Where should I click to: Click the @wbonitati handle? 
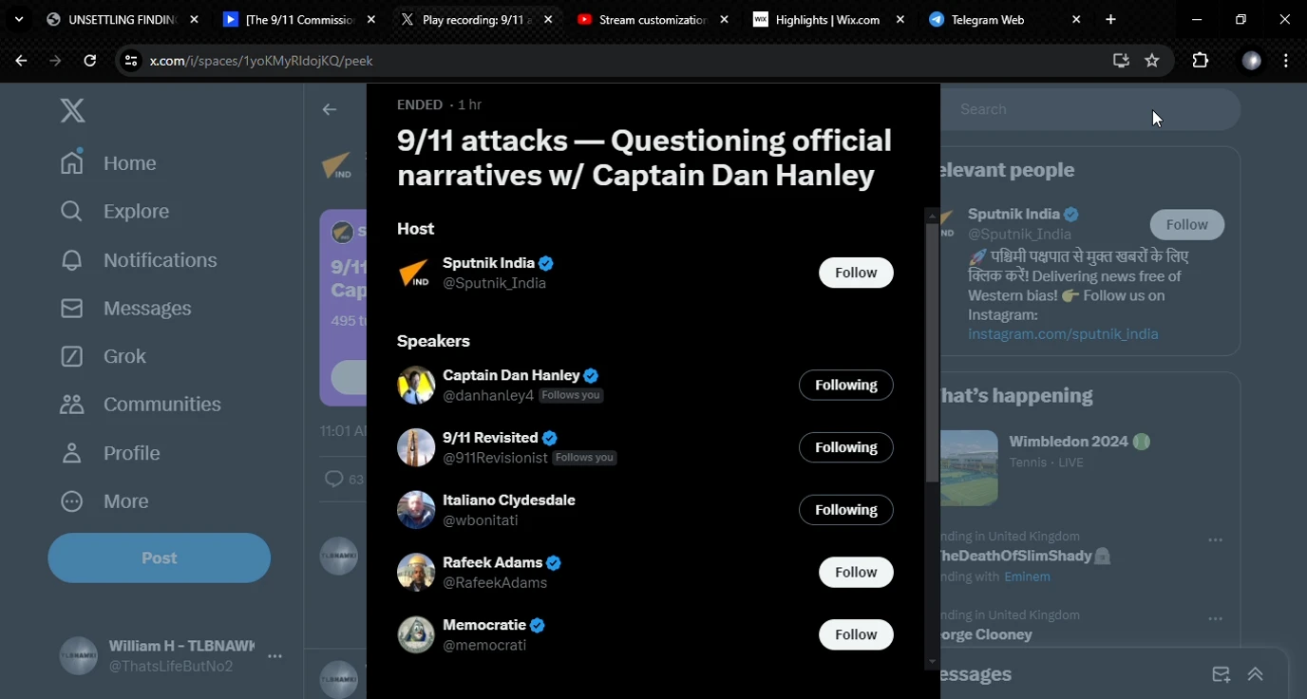pos(480,520)
